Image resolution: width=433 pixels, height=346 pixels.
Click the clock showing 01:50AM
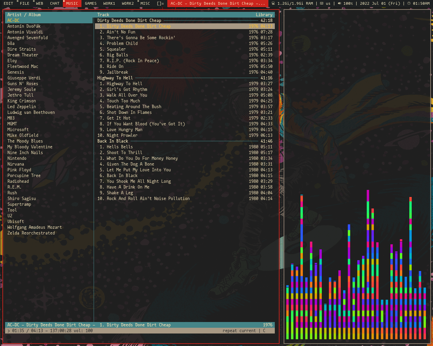[x=418, y=3]
